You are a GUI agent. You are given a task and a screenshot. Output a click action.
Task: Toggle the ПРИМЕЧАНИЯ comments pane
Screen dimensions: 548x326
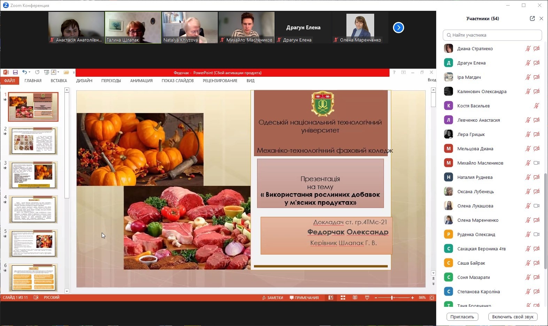(304, 298)
